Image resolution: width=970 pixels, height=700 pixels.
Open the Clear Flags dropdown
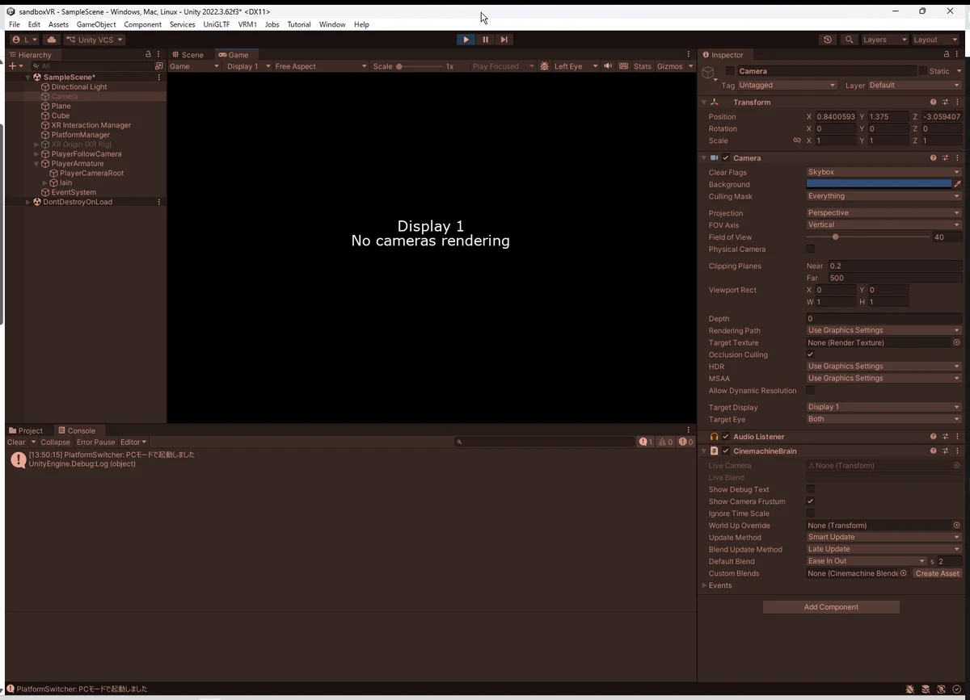[x=883, y=172]
